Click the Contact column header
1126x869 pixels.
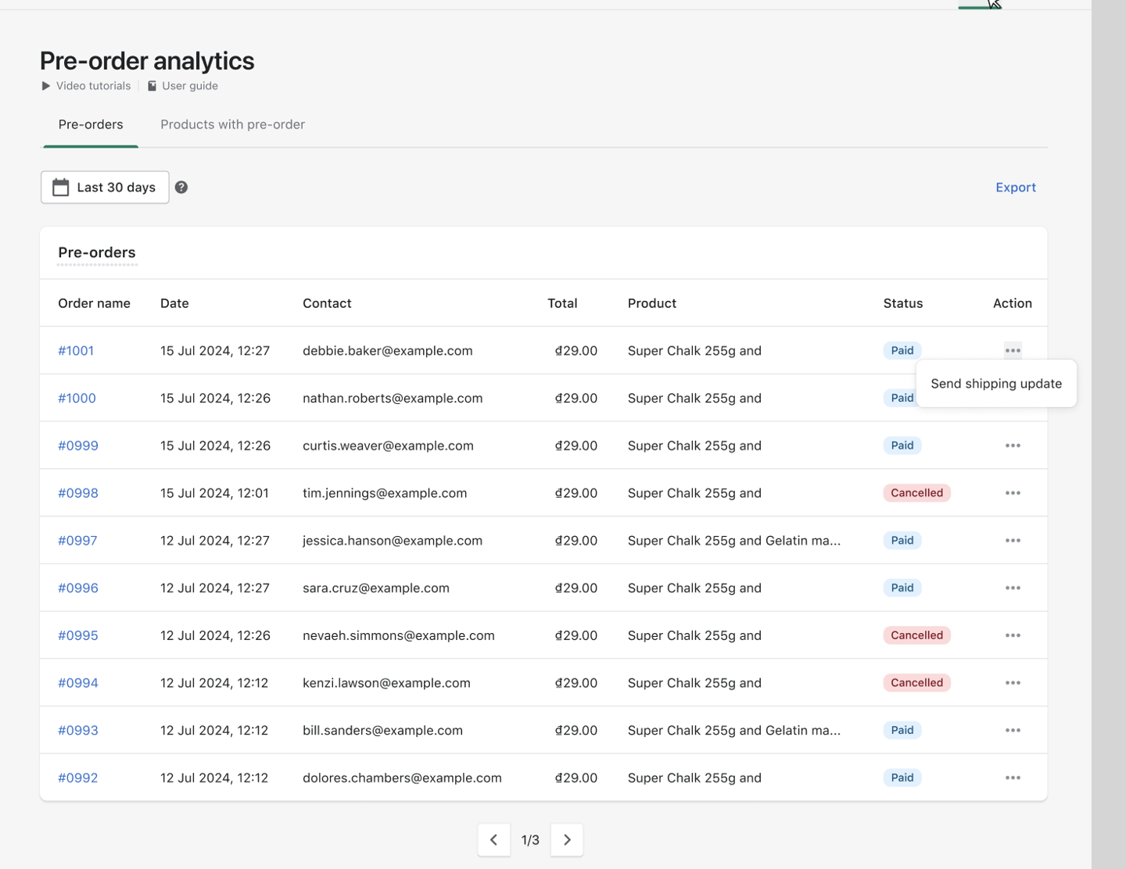click(327, 303)
